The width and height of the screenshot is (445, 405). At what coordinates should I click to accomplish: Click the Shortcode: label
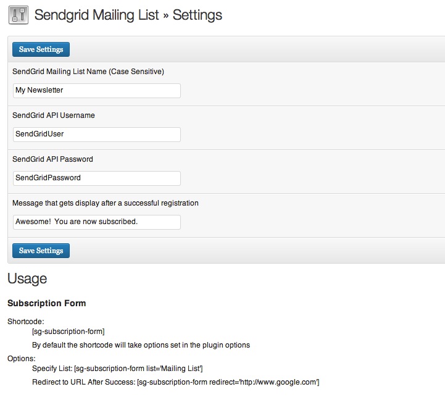tap(26, 322)
